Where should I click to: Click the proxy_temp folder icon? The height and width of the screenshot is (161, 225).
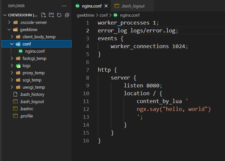coord(18,73)
